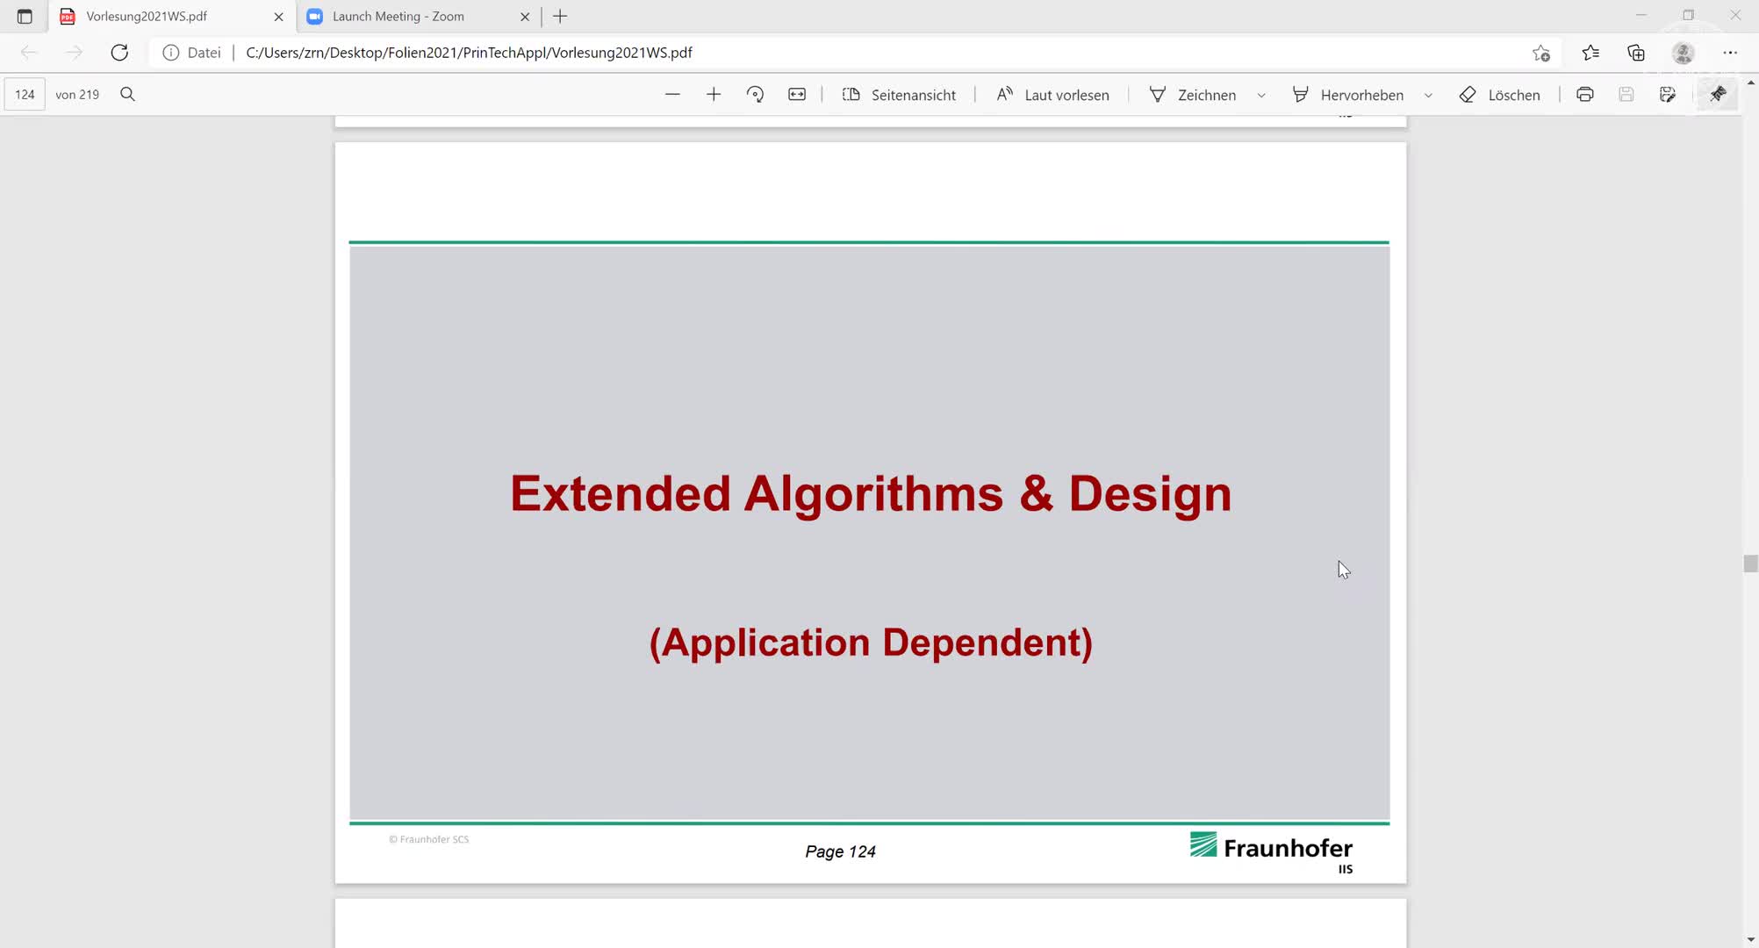This screenshot has height=948, width=1759.
Task: Add page to favorites with star
Action: (x=1540, y=53)
